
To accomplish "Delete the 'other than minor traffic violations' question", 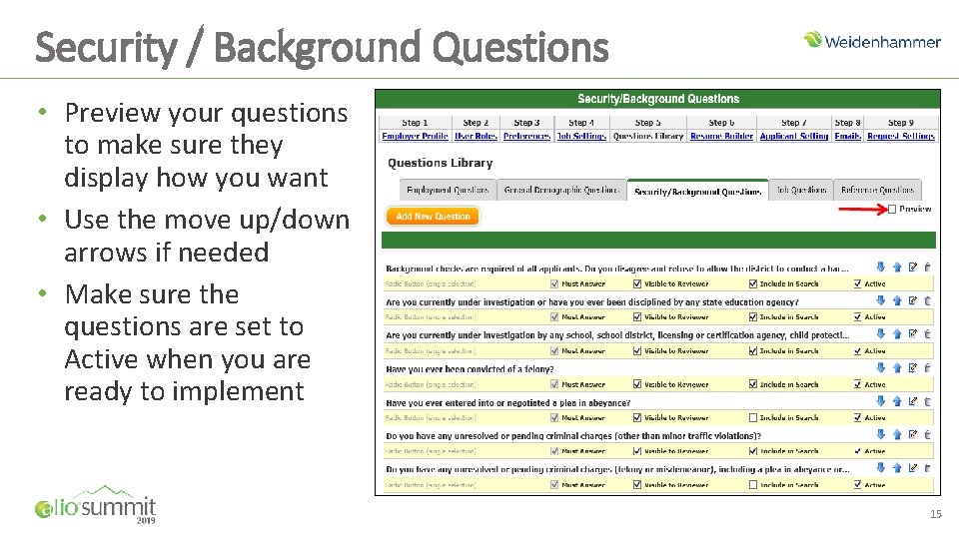I will click(x=927, y=434).
